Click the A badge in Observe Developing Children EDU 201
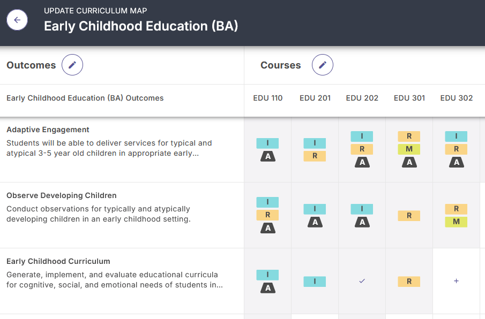Image resolution: width=485 pixels, height=319 pixels. 315,222
